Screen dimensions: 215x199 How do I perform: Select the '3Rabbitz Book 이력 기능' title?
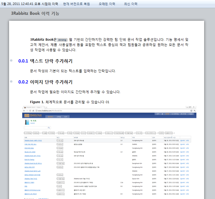[x=35, y=13]
